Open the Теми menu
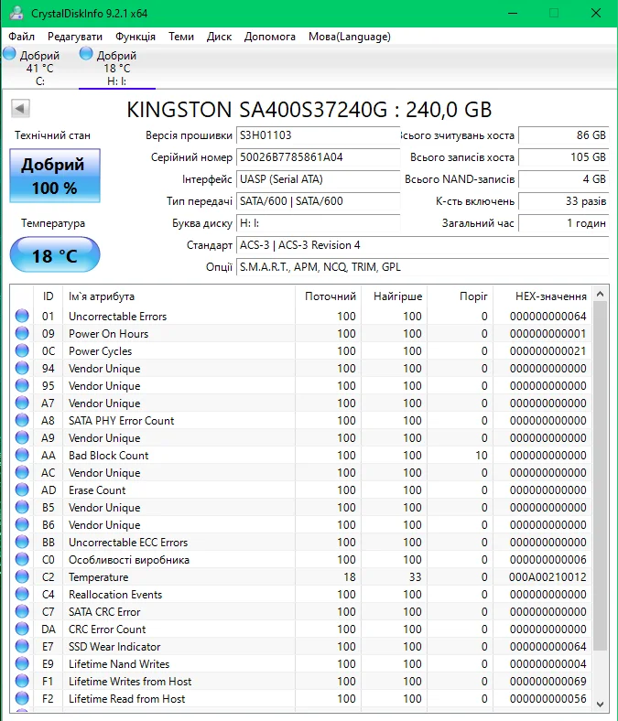Image resolution: width=618 pixels, height=721 pixels. pyautogui.click(x=181, y=37)
